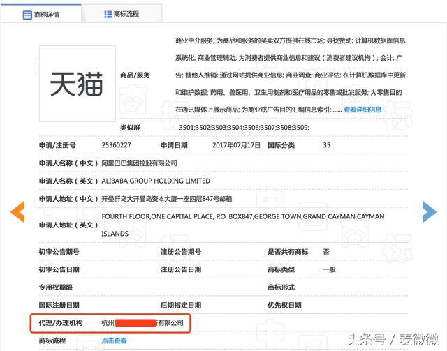Screen dimensions: 447x351
Task: Click the 点击查看 trademark flow link
Action: pos(114,341)
